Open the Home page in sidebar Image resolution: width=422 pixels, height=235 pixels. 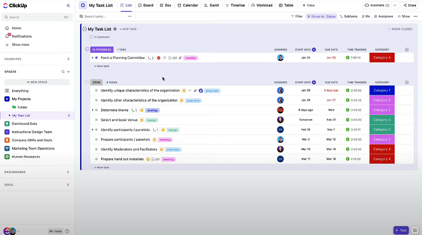click(16, 28)
